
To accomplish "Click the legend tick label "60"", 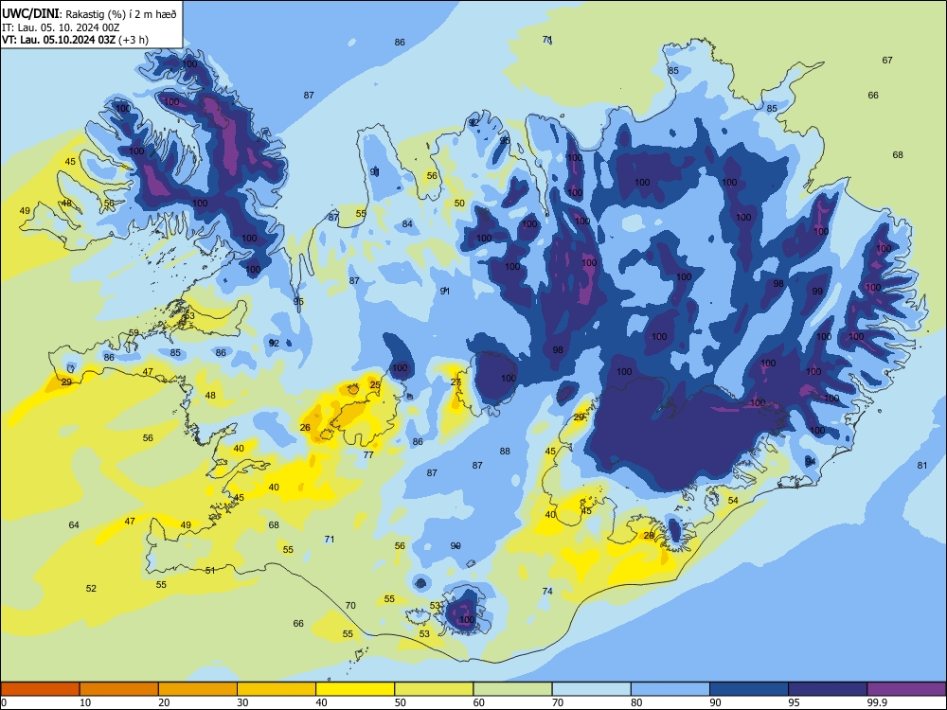I will click(x=479, y=702).
